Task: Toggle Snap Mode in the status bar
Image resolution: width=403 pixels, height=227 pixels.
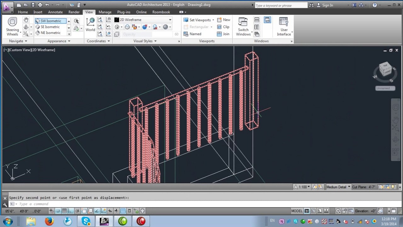Action: [58, 211]
